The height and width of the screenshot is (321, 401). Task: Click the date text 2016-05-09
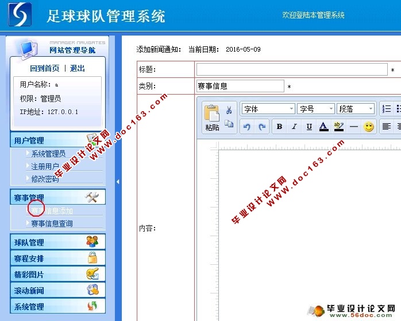pos(243,49)
